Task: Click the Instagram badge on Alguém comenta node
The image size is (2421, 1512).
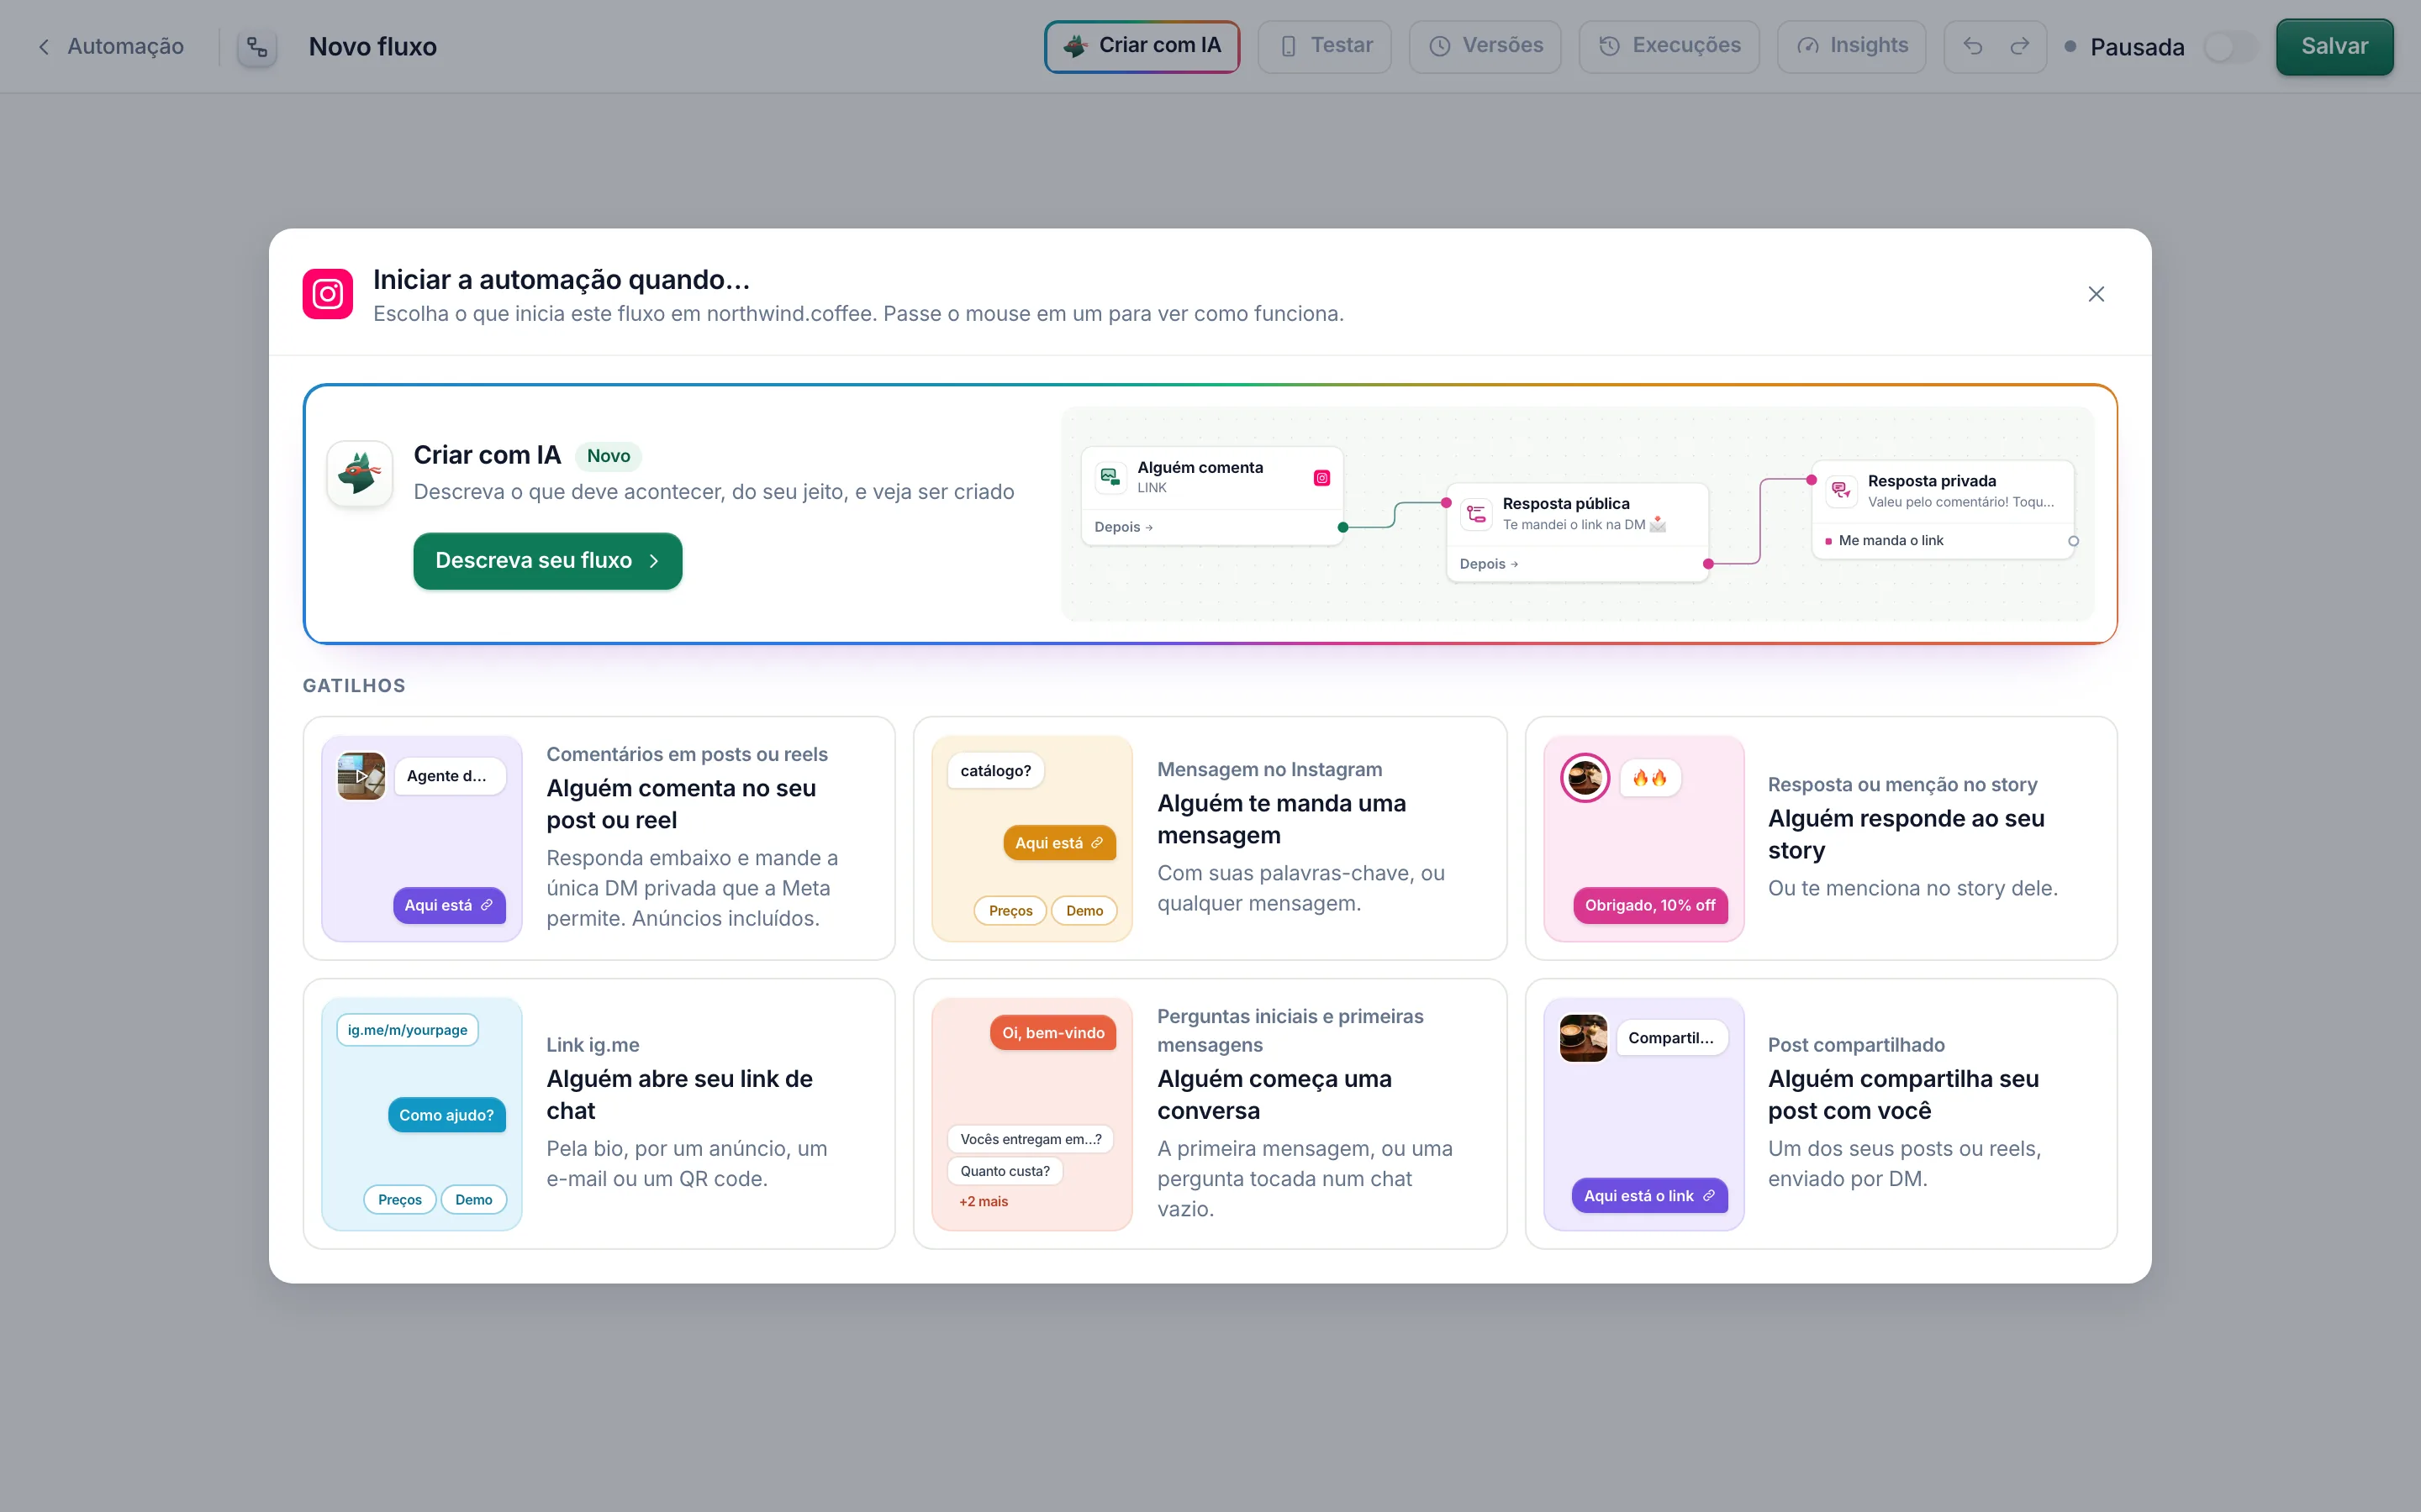Action: [x=1321, y=478]
